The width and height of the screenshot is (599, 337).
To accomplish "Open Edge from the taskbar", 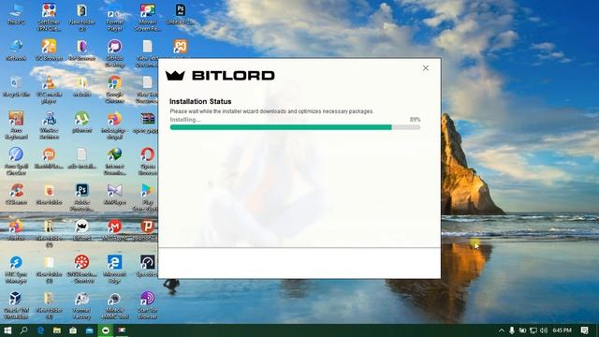I will [40, 330].
